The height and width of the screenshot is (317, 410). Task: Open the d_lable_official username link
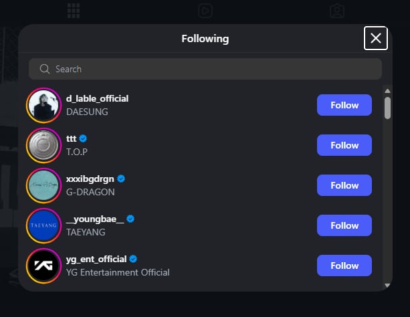[97, 98]
